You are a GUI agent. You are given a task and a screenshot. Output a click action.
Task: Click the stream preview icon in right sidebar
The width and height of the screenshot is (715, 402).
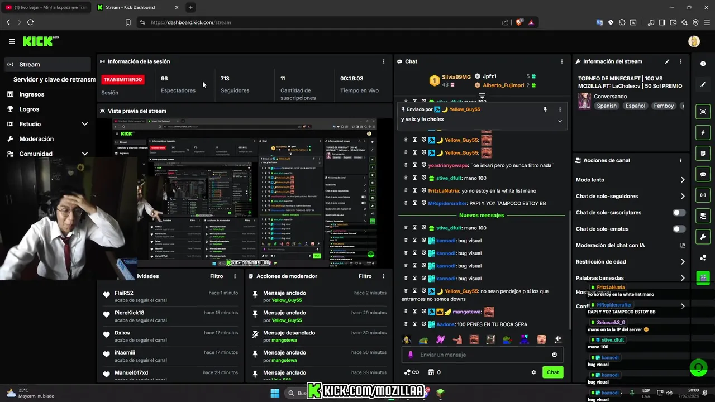703,112
